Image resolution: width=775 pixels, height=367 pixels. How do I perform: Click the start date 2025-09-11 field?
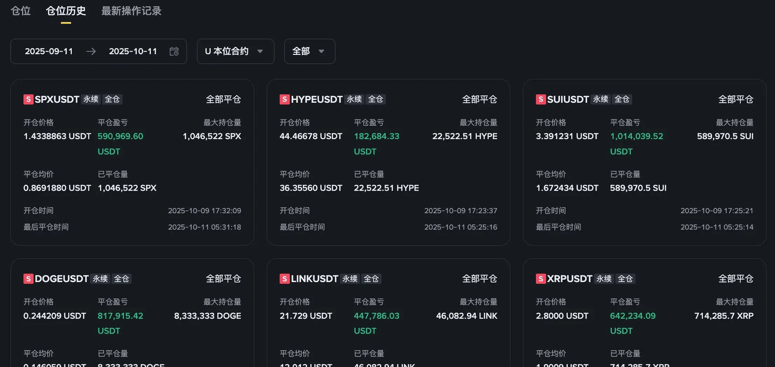(x=49, y=51)
